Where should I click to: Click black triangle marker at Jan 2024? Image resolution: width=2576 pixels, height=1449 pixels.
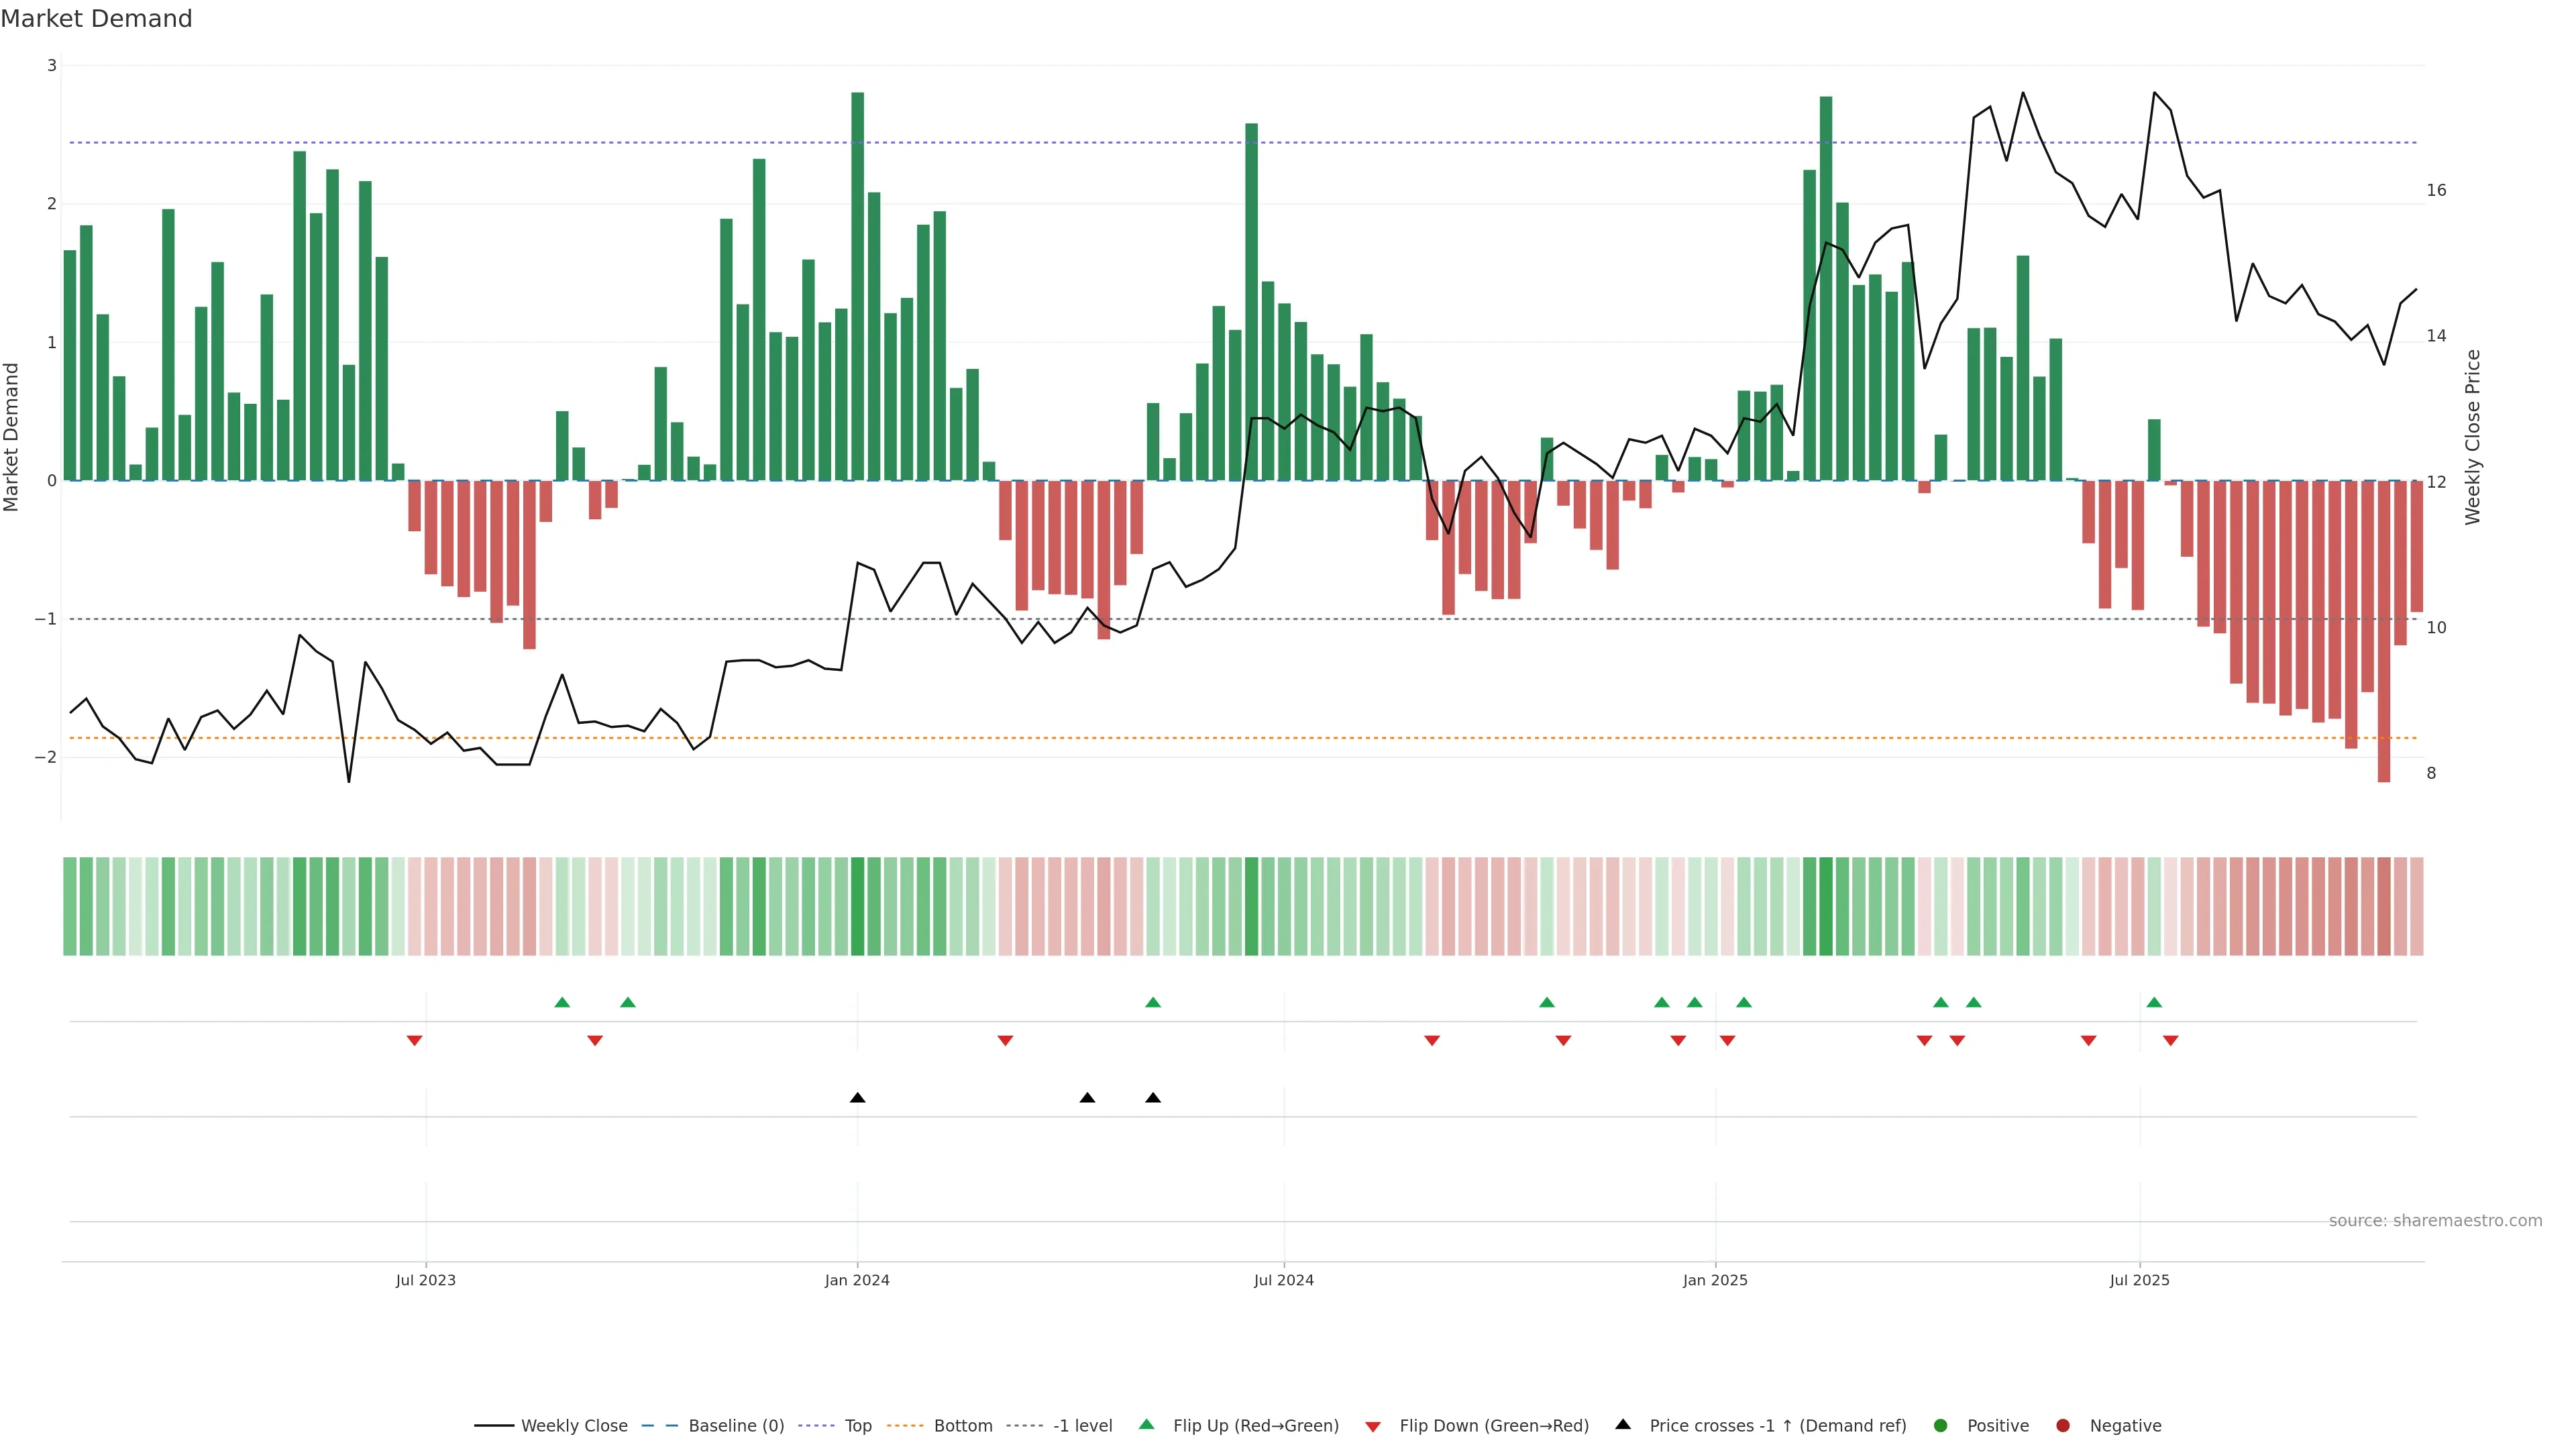[857, 1098]
